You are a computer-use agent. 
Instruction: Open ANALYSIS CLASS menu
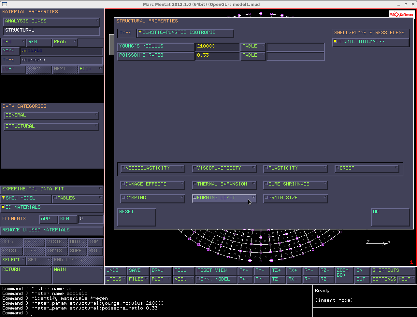[51, 21]
